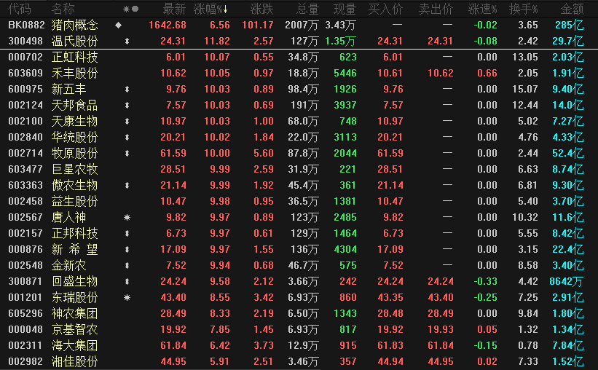This screenshot has width=598, height=370.
Task: Sort by the 总量 column header
Action: pos(307,9)
